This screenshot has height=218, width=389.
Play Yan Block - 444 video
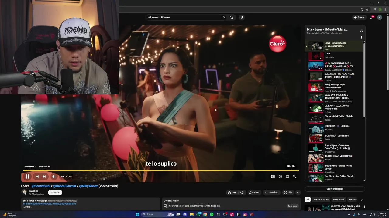tap(334, 178)
